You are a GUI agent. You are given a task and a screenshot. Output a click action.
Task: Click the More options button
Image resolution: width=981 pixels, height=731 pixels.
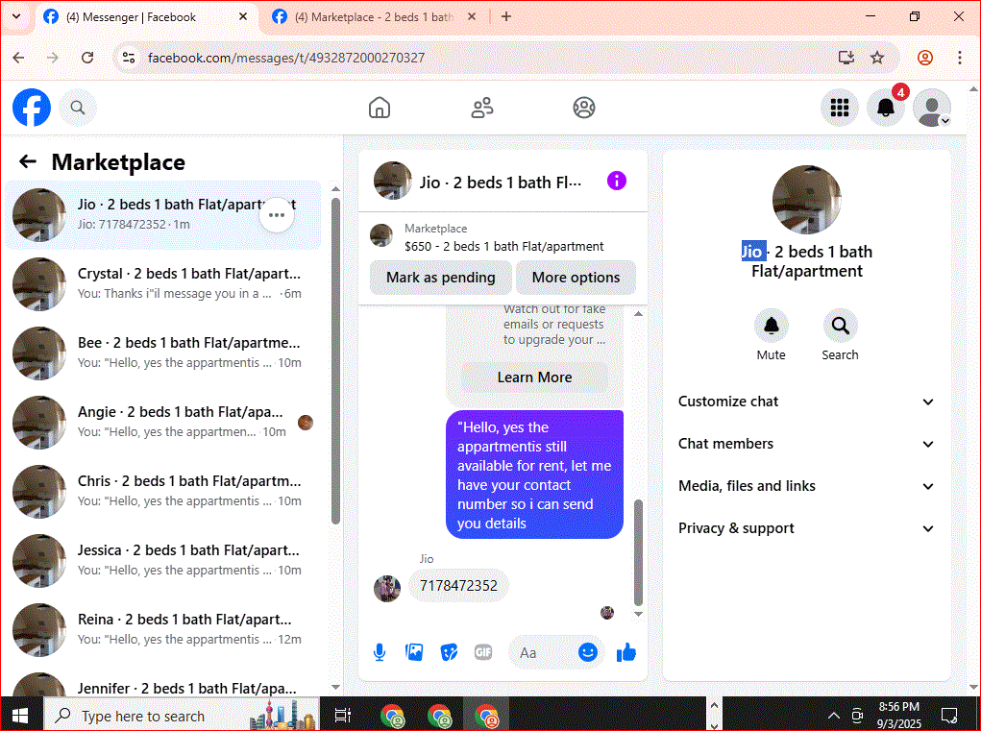(576, 278)
